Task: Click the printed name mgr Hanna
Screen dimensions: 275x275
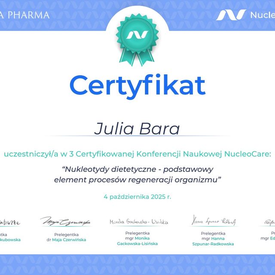Action: (x=213, y=238)
